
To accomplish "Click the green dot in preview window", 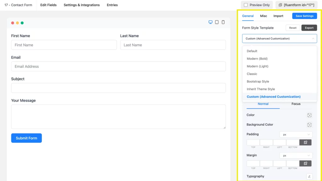I will pyautogui.click(x=22, y=23).
